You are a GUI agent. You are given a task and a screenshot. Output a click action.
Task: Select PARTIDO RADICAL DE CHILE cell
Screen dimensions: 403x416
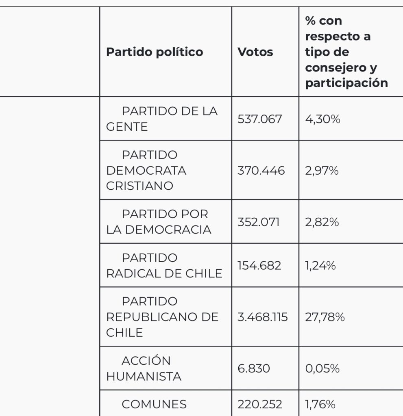click(166, 265)
